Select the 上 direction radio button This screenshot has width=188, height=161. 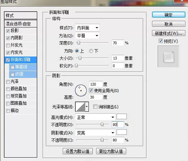coord(77,51)
